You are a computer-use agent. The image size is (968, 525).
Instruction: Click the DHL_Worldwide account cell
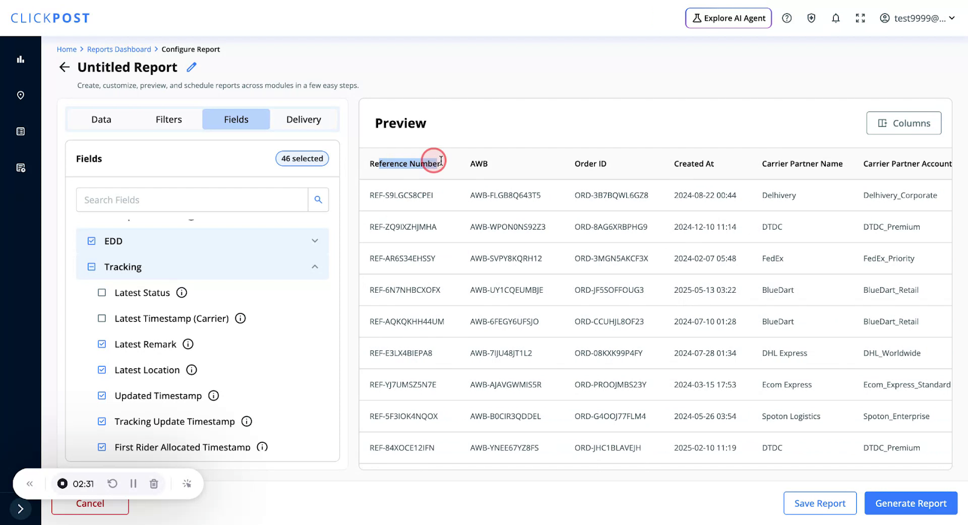[892, 353]
